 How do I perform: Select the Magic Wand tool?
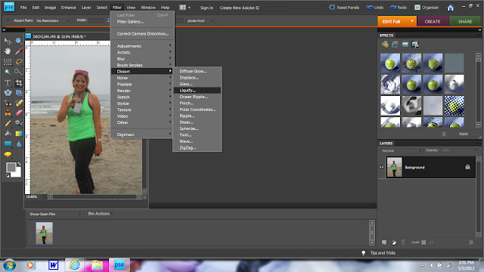click(8, 73)
